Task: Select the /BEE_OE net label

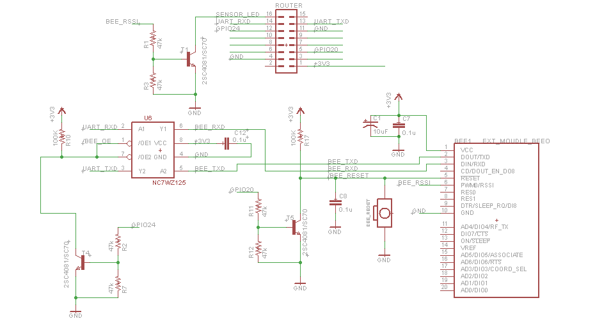Action: [x=97, y=141]
